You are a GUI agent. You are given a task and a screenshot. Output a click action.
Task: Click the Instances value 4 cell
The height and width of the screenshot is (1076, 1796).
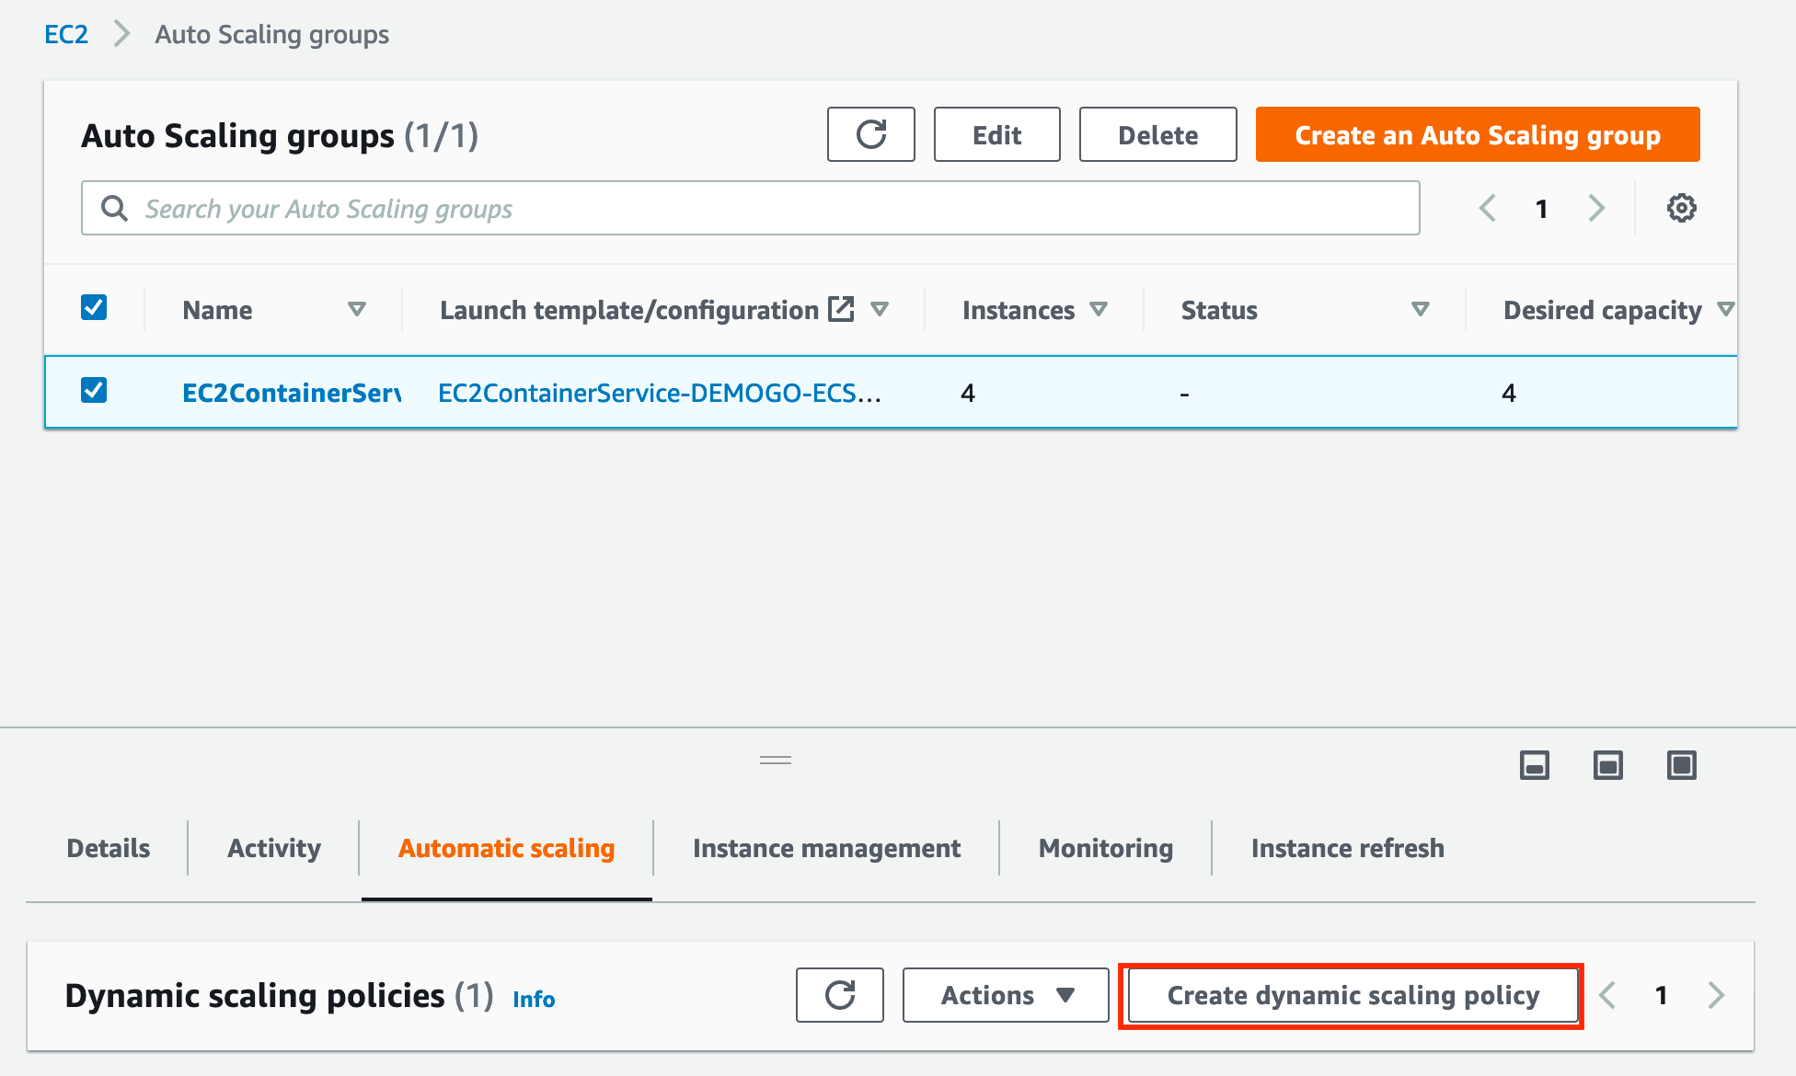click(x=968, y=393)
